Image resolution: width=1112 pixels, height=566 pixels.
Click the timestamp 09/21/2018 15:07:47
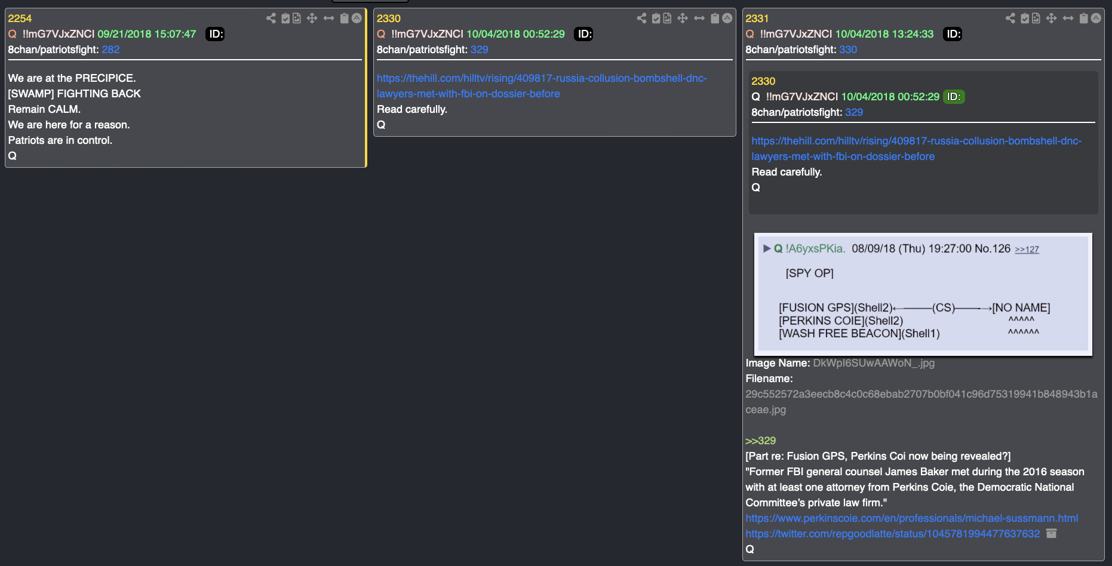pyautogui.click(x=147, y=34)
